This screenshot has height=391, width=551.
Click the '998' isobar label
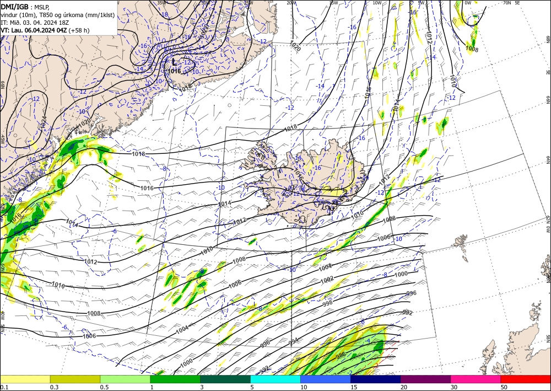click(x=327, y=303)
